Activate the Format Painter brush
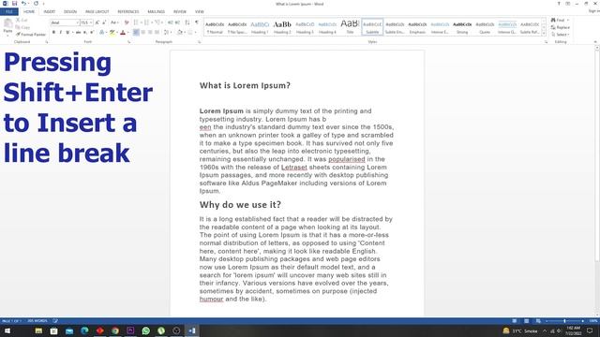Screen dimensions: 600x337 click(31, 35)
